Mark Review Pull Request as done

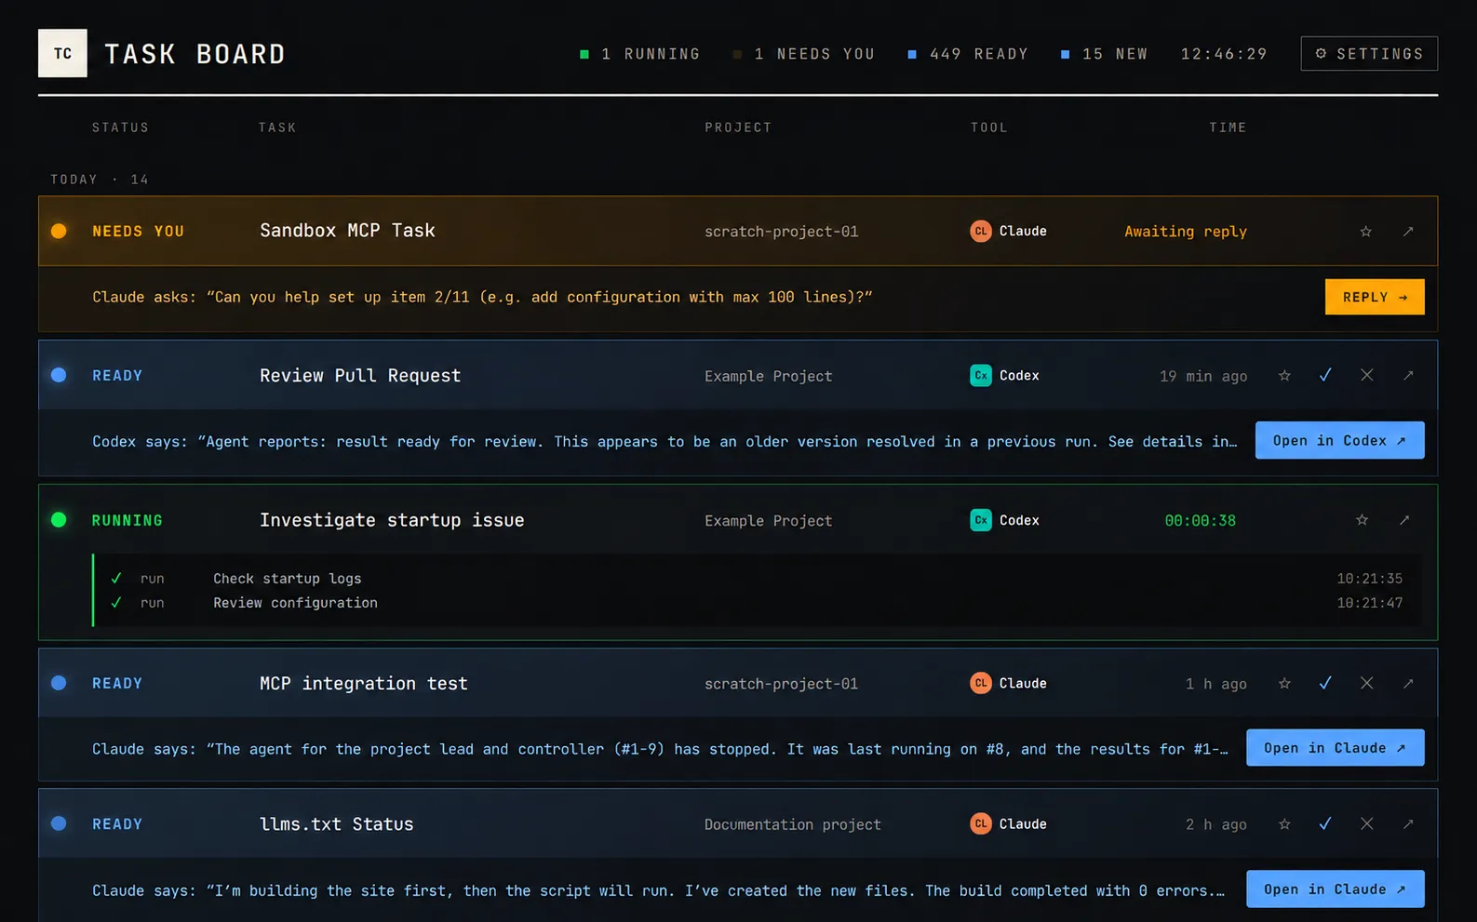(x=1325, y=375)
